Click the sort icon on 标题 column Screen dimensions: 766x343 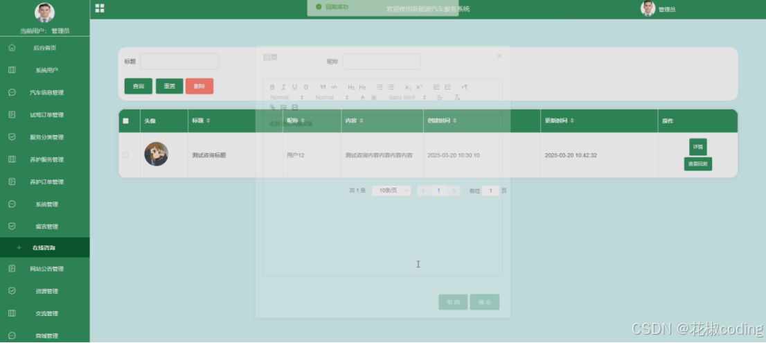point(208,121)
